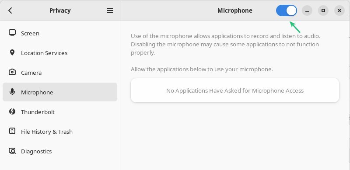350x170 pixels.
Task: Open the Diagnostics label in the sidebar
Action: click(36, 151)
